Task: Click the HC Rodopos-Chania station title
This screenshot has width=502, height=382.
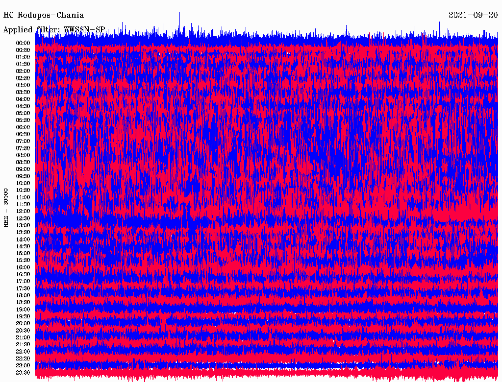Action: (44, 15)
